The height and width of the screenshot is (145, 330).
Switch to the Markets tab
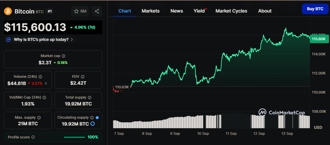click(x=150, y=11)
